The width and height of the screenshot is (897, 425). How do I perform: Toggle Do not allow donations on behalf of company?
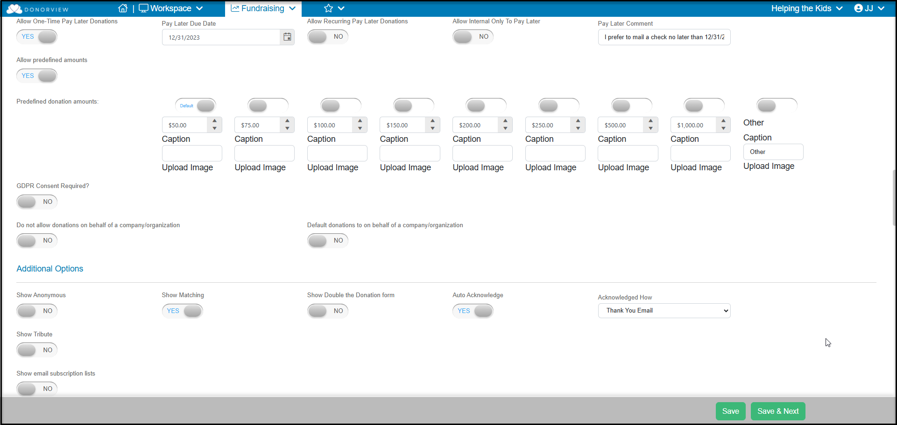click(x=37, y=240)
